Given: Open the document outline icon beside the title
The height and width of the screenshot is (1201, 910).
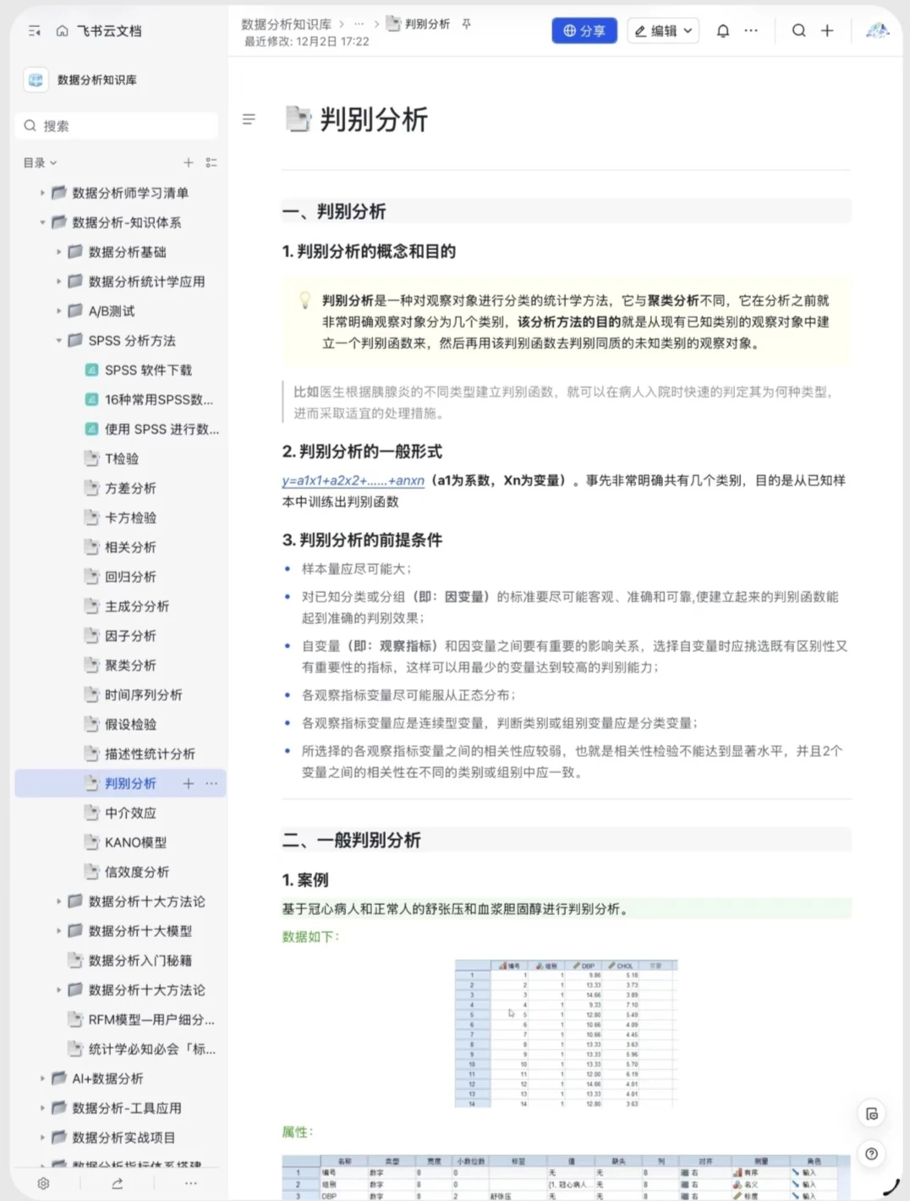Looking at the screenshot, I should (249, 119).
